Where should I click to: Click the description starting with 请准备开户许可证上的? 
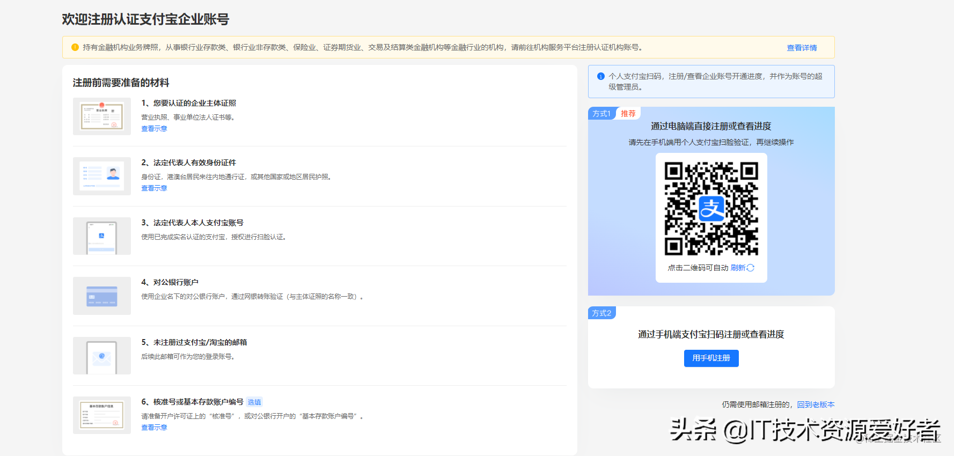(x=254, y=416)
